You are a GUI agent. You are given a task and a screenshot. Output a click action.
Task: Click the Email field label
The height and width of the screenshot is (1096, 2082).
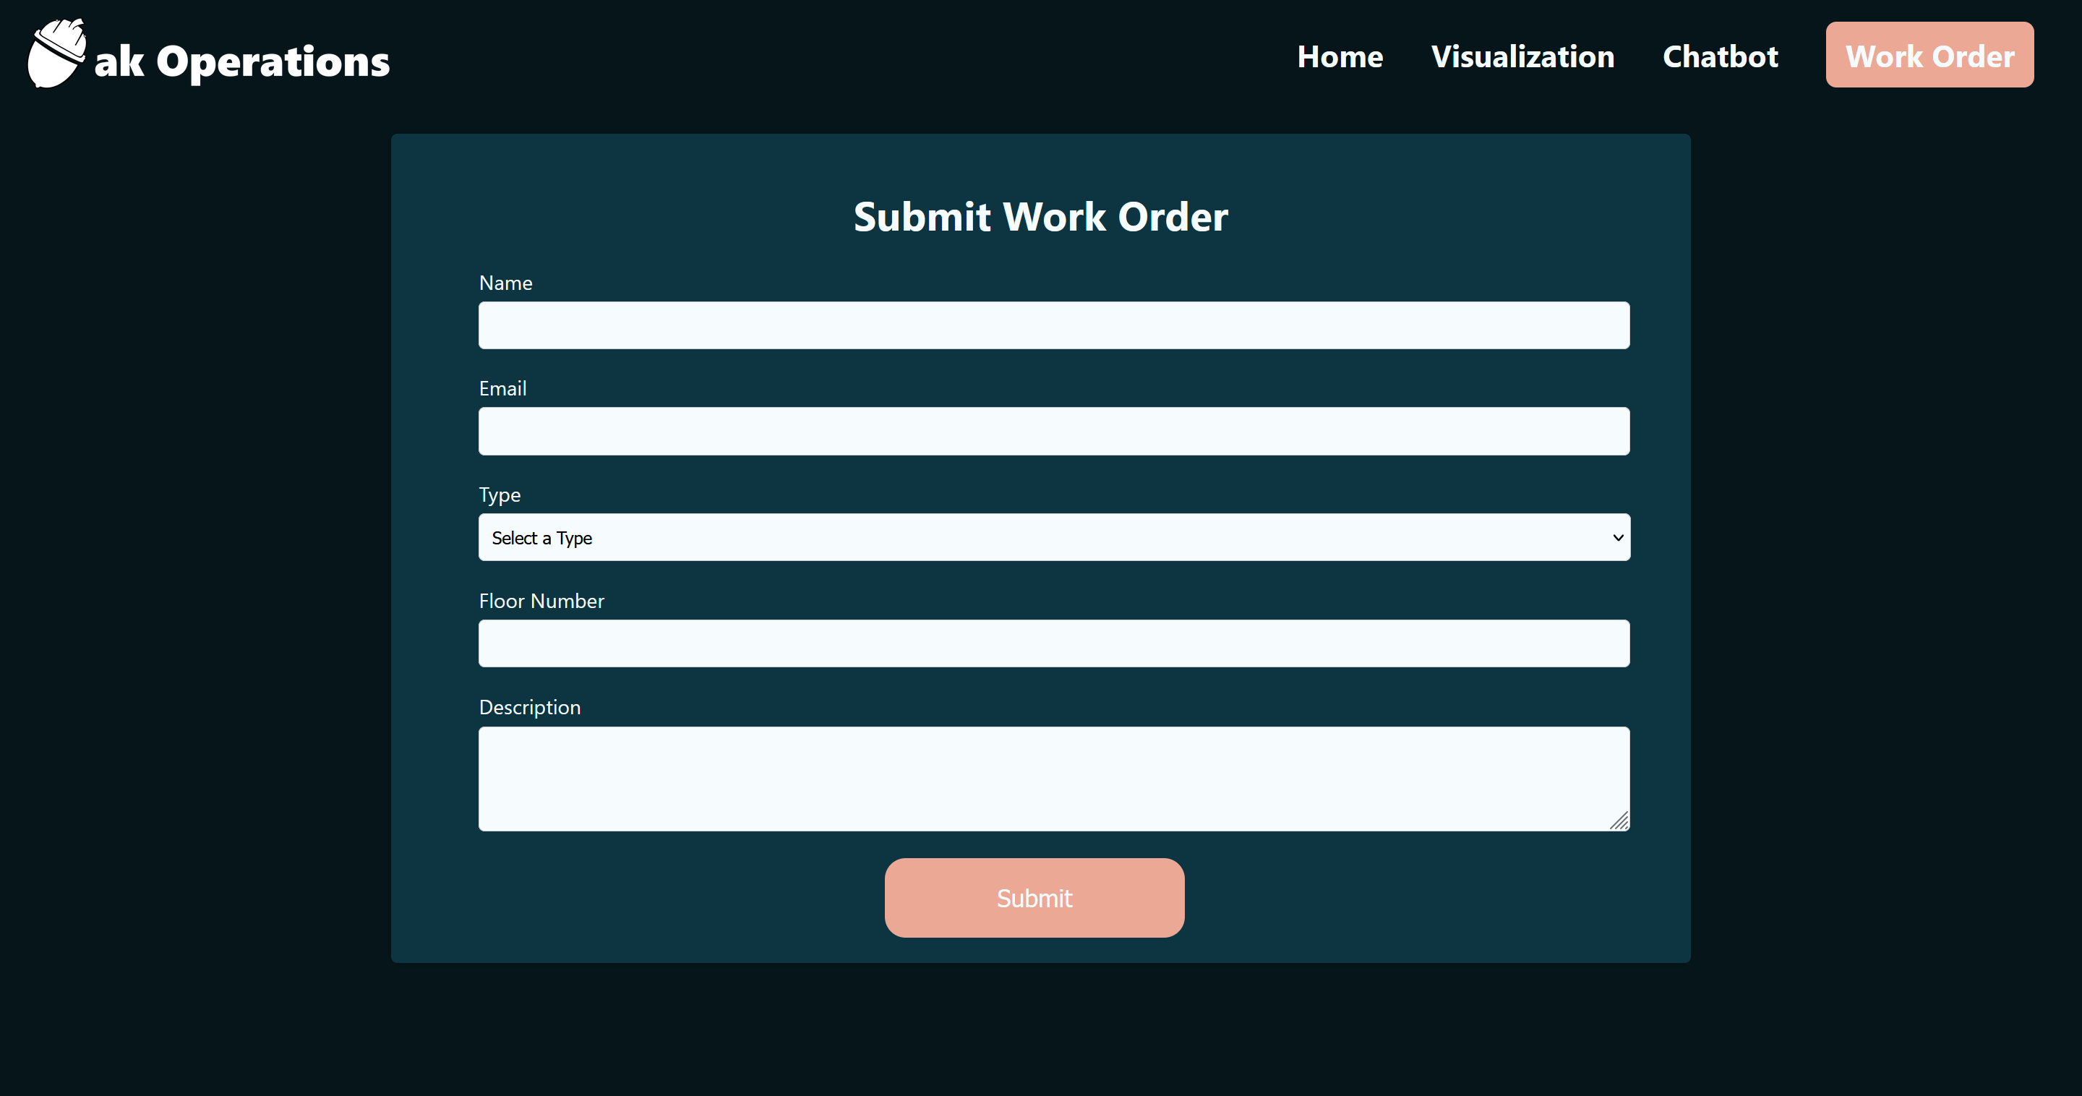click(502, 389)
